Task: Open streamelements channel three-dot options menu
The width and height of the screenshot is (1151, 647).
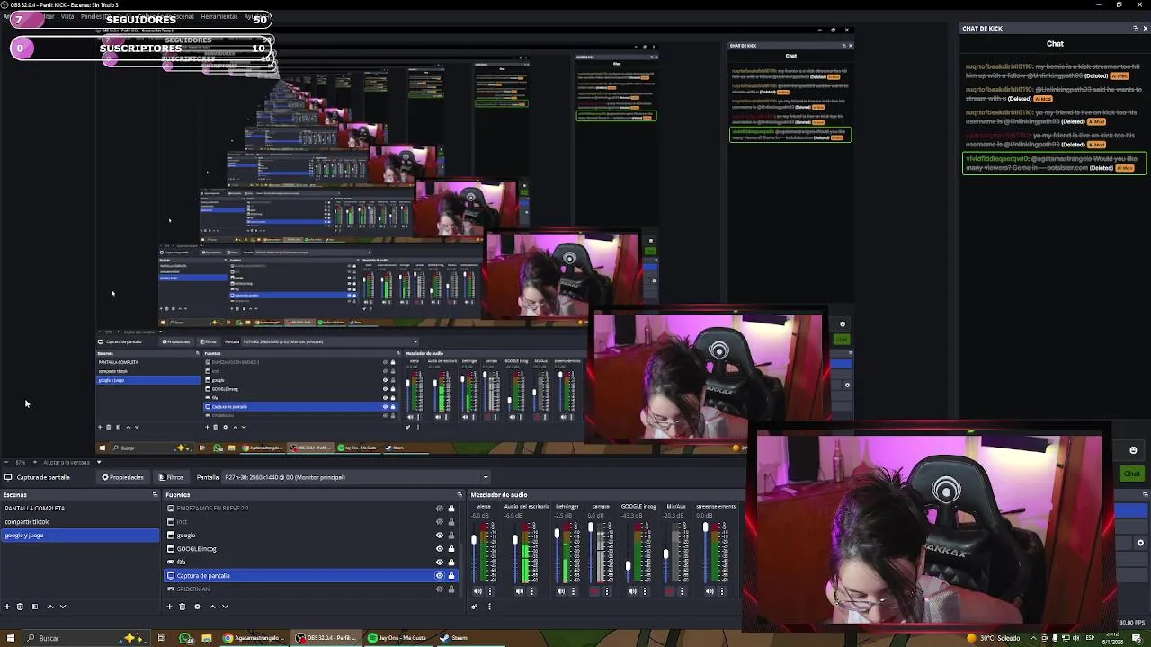Action: pyautogui.click(x=722, y=591)
